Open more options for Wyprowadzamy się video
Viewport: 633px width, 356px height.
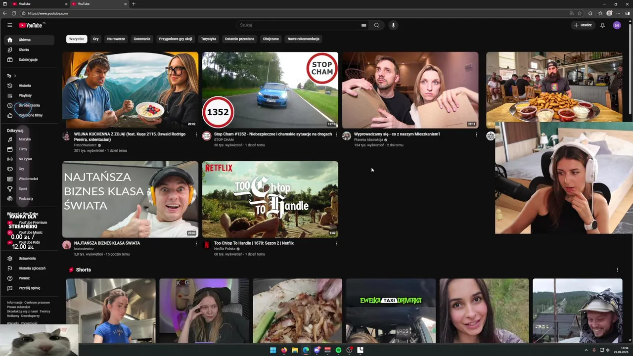tap(476, 134)
